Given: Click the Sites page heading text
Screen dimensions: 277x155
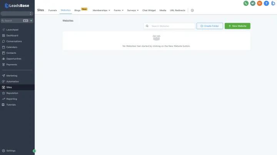Looking at the screenshot, I should tap(40, 10).
